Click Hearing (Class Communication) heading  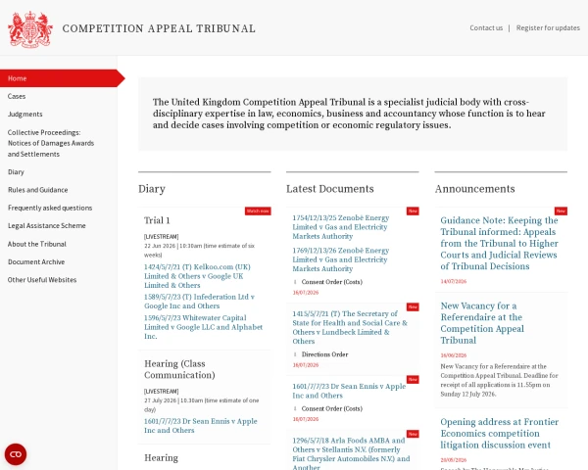click(x=179, y=369)
